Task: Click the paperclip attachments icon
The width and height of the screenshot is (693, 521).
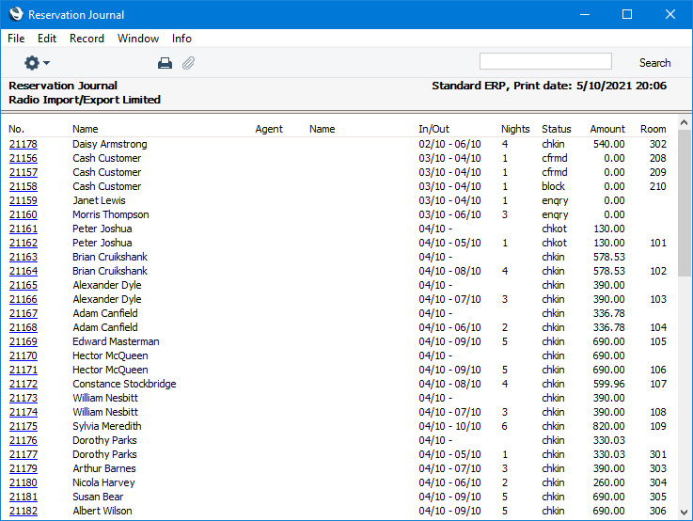Action: point(188,63)
